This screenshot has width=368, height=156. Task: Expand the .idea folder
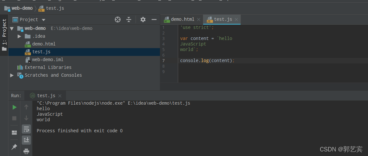coord(19,36)
